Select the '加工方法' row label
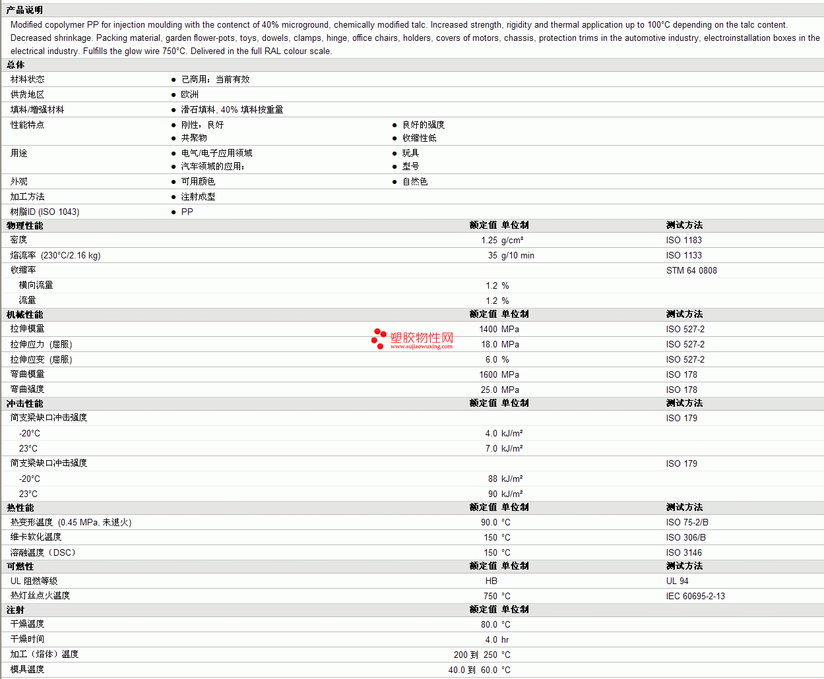Image resolution: width=824 pixels, height=679 pixels. tap(28, 196)
